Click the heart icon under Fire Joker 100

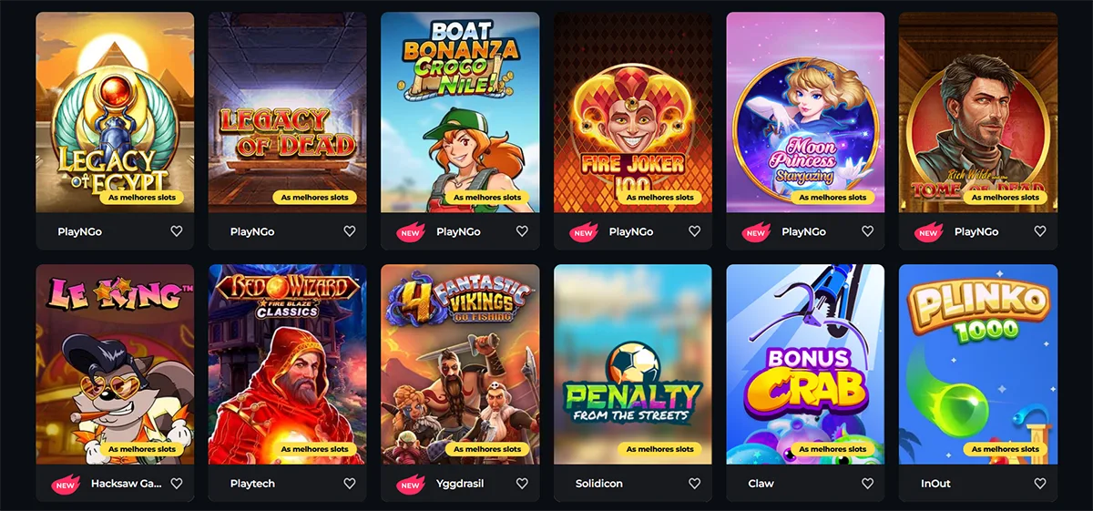(695, 231)
